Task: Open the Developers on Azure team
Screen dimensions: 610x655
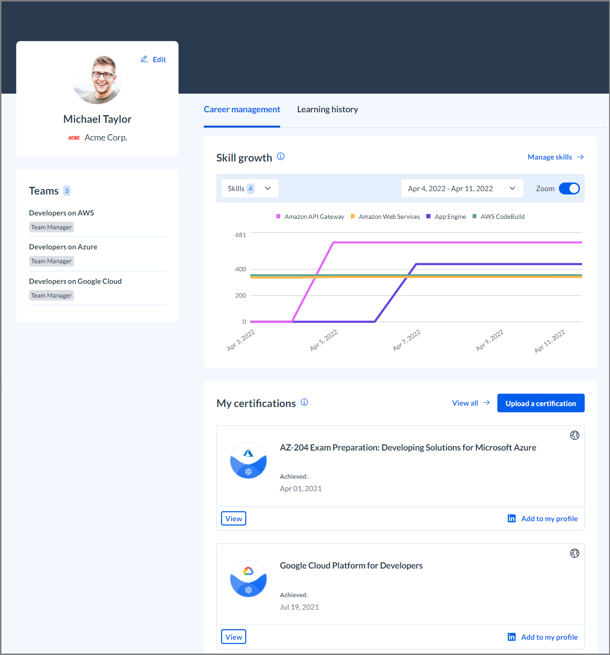Action: 63,247
